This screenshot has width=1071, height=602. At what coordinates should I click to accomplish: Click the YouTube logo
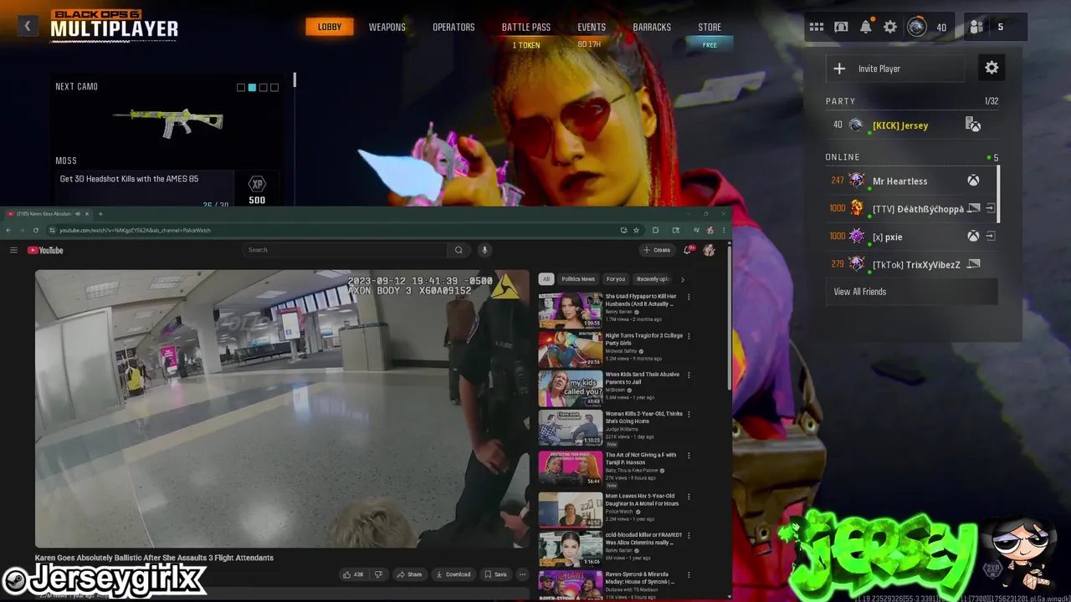click(45, 250)
